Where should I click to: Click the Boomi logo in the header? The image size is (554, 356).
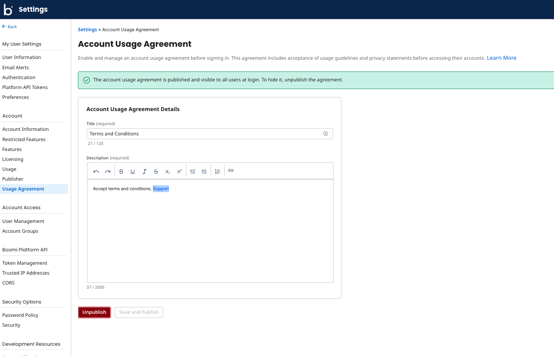click(x=8, y=9)
